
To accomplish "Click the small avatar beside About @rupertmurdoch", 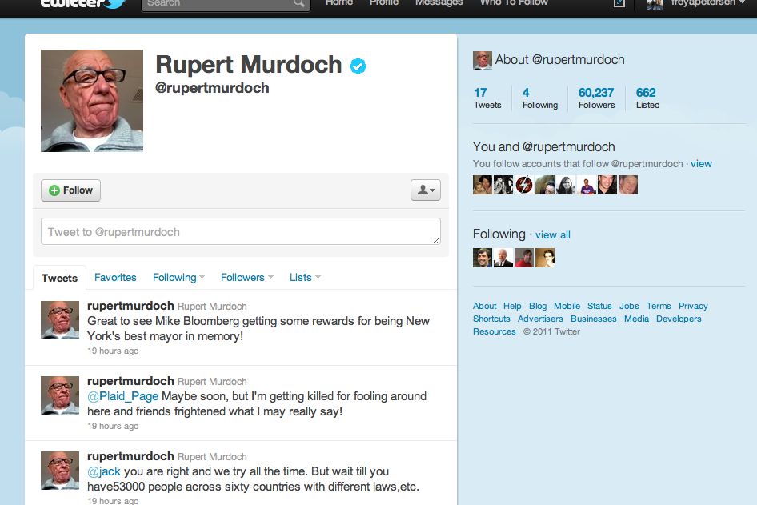I will click(x=483, y=61).
